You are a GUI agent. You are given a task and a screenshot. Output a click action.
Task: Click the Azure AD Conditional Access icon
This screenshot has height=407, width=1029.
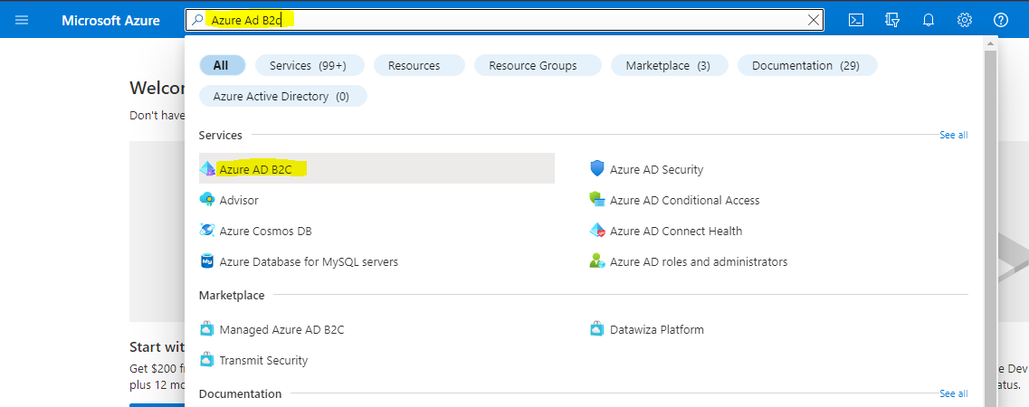597,200
